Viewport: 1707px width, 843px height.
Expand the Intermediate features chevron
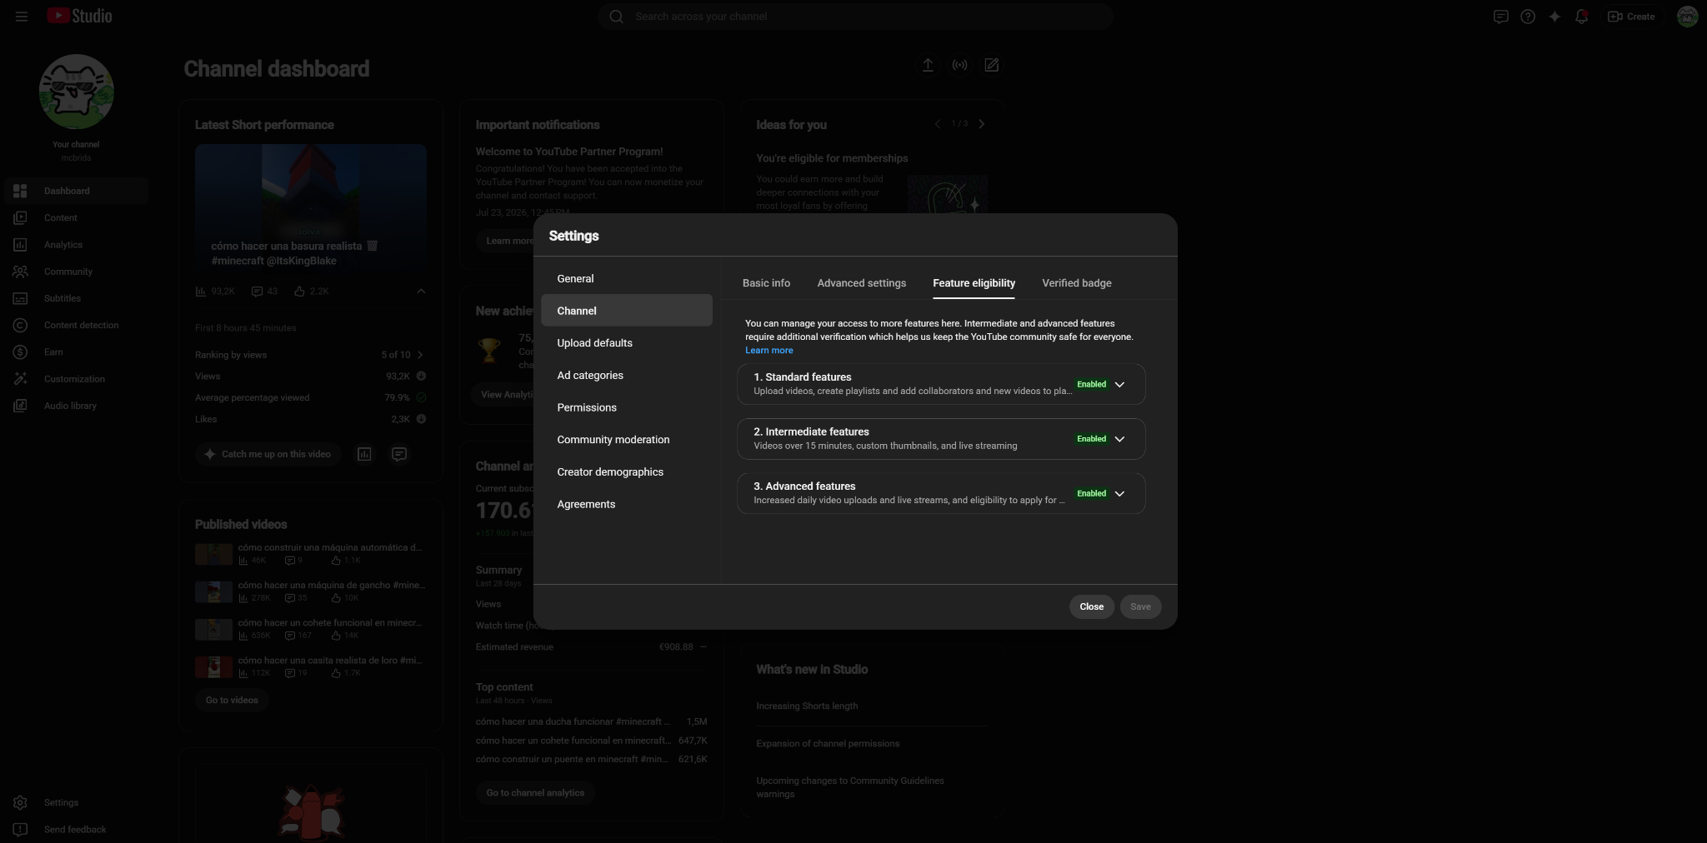point(1119,439)
